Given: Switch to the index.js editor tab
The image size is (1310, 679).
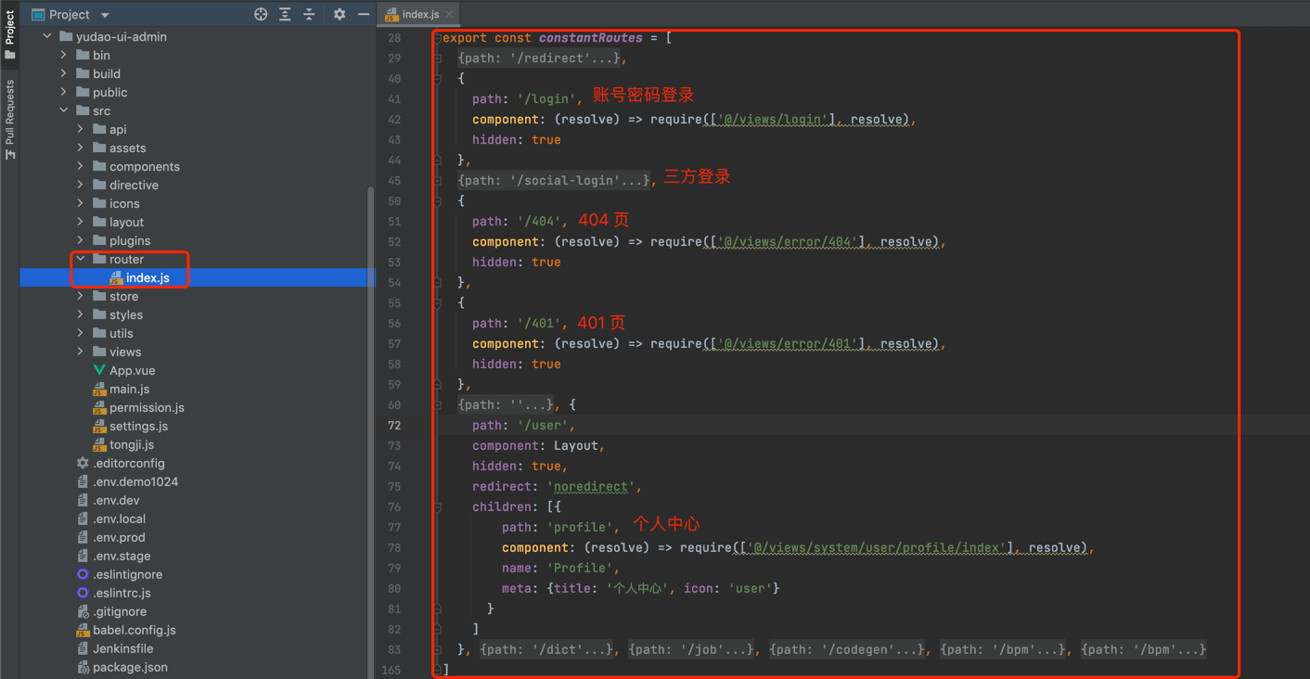Looking at the screenshot, I should point(419,15).
